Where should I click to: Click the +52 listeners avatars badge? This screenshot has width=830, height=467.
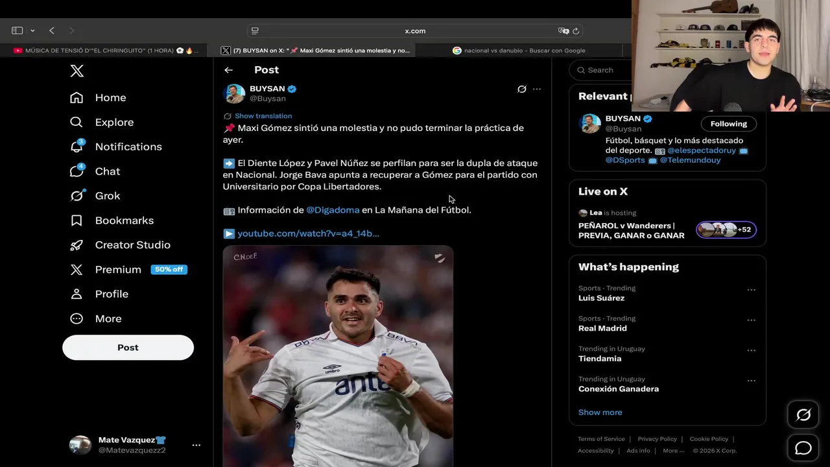[726, 230]
